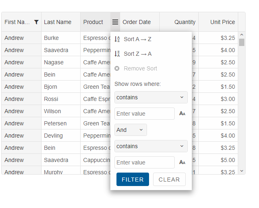Open the first 'contains' operator dropdown
The width and height of the screenshot is (259, 208).
click(151, 97)
